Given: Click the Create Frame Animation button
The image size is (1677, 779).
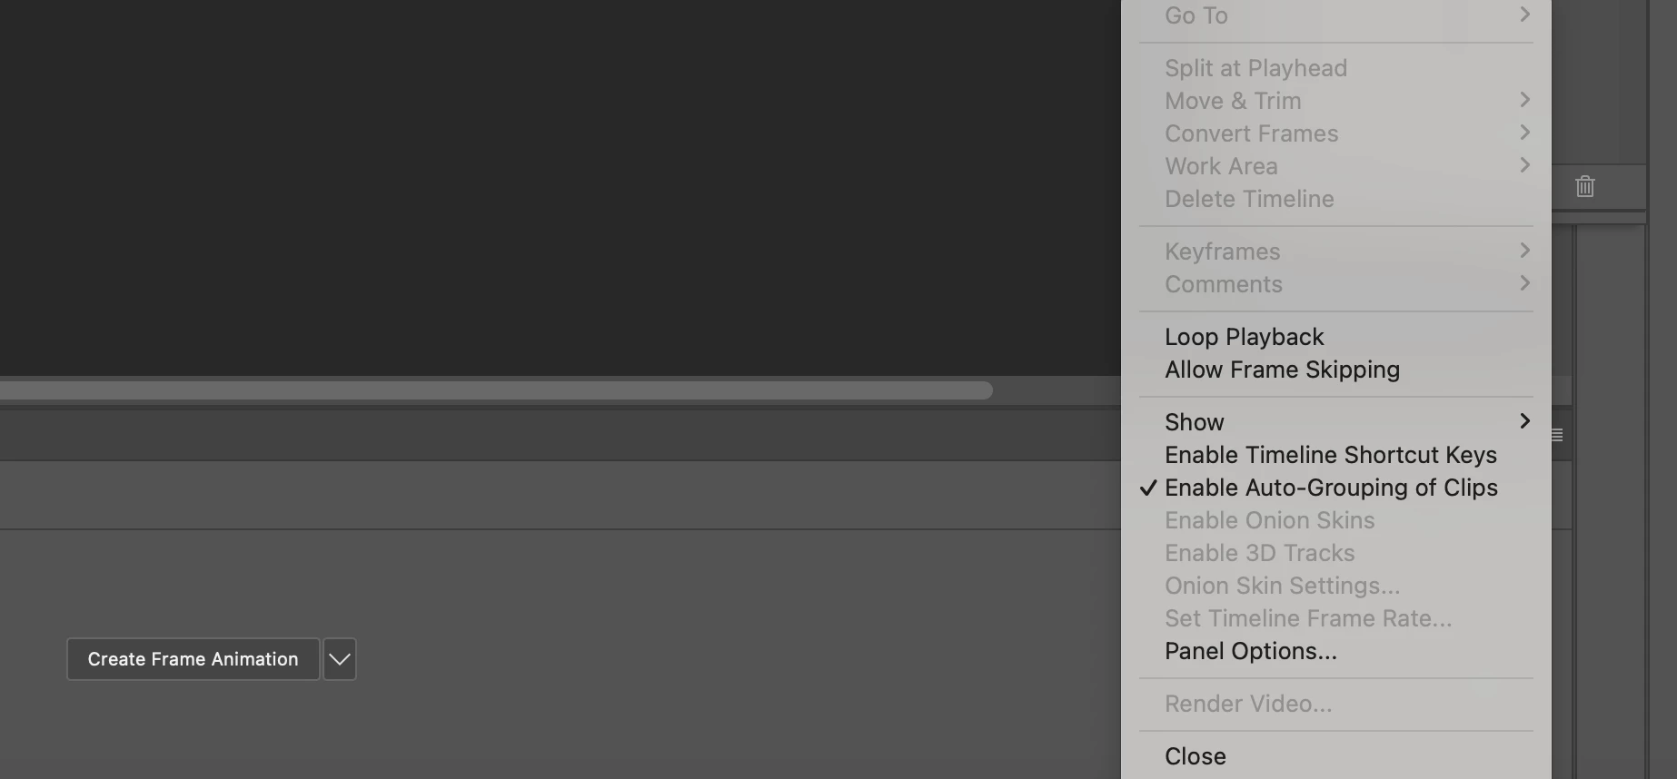Looking at the screenshot, I should 193,659.
